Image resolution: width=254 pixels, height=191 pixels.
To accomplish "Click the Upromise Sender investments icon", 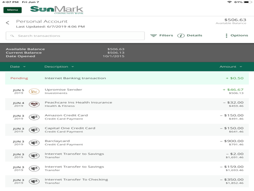I will click(x=34, y=91).
